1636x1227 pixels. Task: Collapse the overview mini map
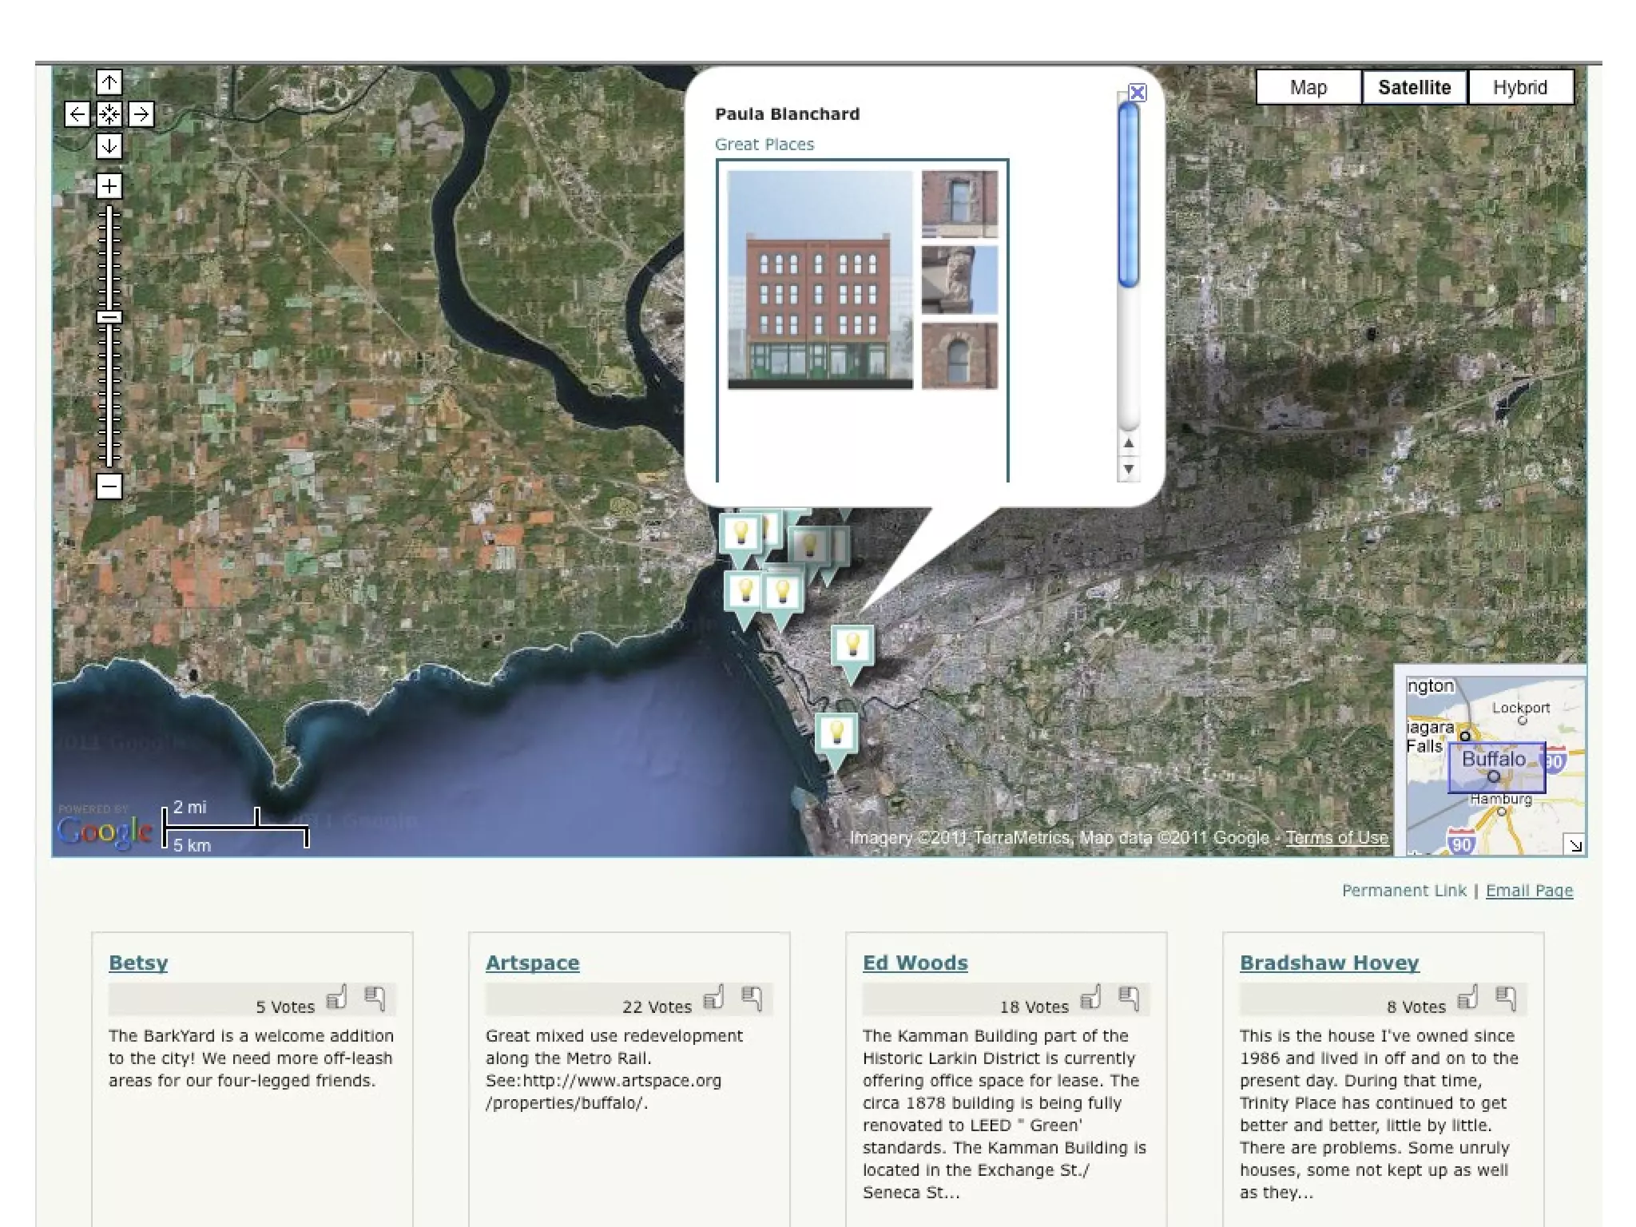click(x=1574, y=844)
